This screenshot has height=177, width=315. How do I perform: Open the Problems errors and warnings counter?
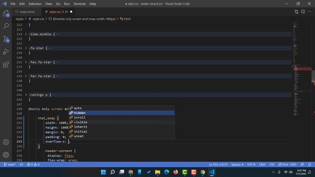(33, 164)
